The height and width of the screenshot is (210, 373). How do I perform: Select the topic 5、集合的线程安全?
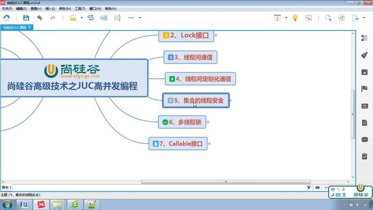[196, 100]
